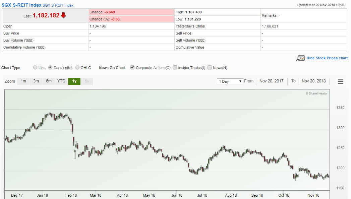Click the red down arrow next to last price
351x199 pixels.
pos(63,15)
